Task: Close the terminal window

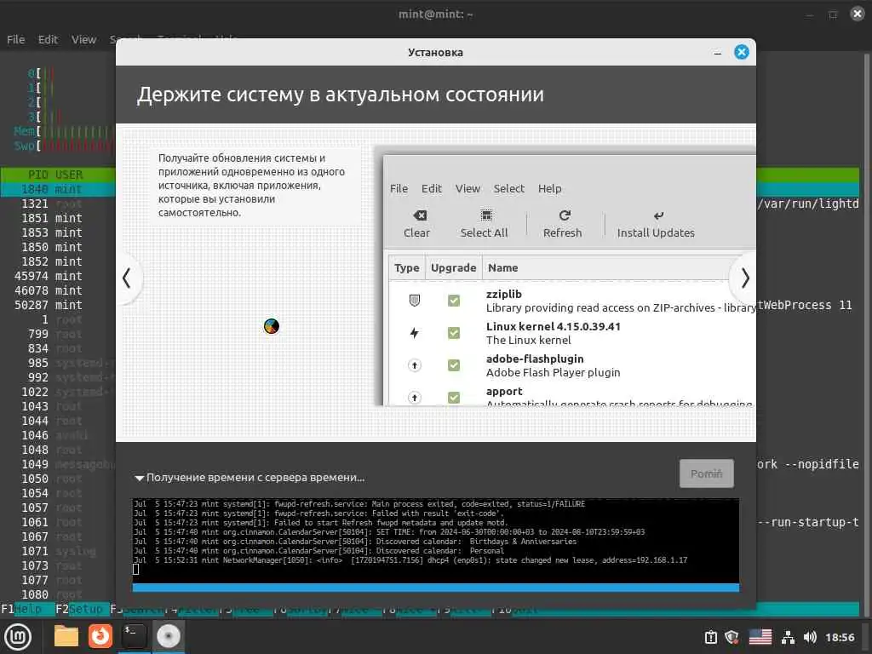Action: (x=857, y=14)
